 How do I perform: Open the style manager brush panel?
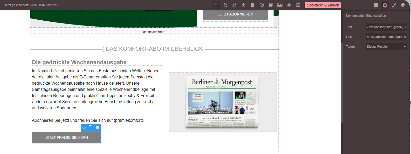pyautogui.click(x=394, y=5)
